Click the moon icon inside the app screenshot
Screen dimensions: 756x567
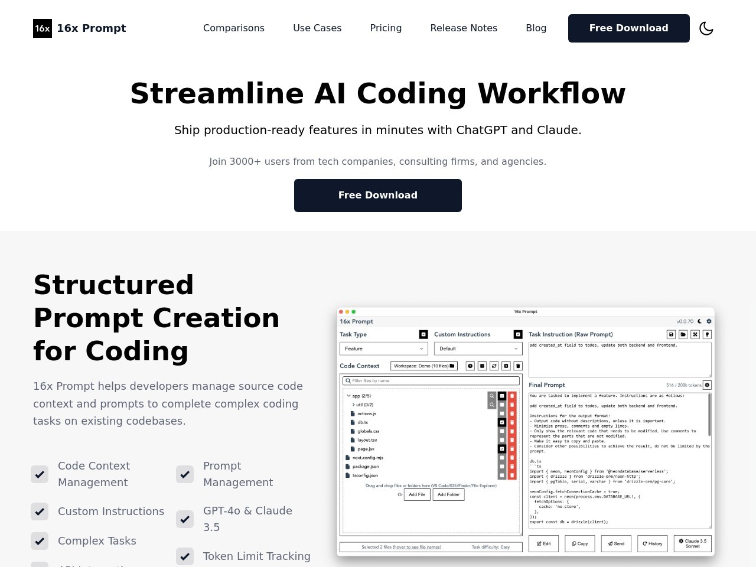699,321
